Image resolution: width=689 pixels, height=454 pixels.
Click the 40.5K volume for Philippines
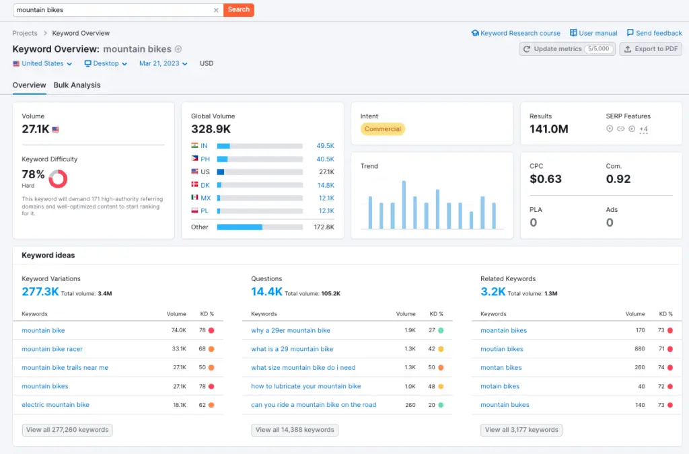[x=325, y=159]
